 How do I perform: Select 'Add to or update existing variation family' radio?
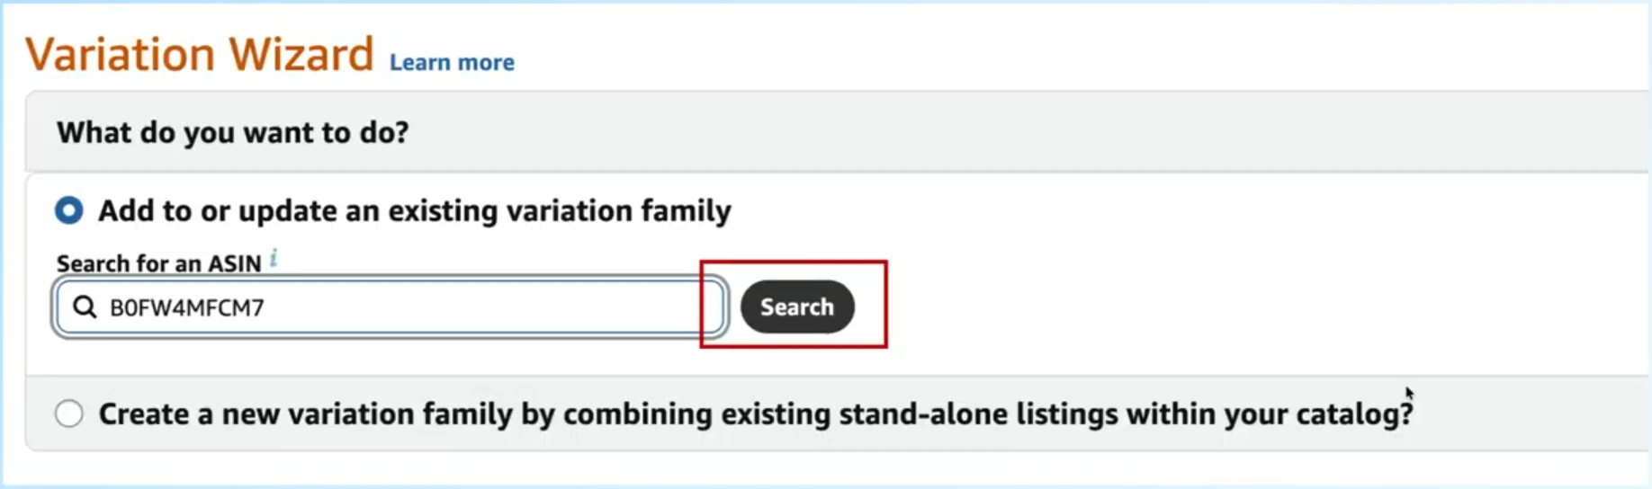(x=69, y=210)
